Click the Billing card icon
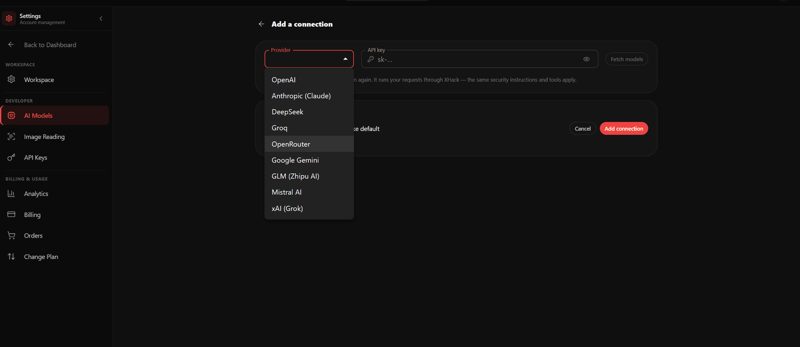Viewport: 800px width, 347px height. (11, 214)
